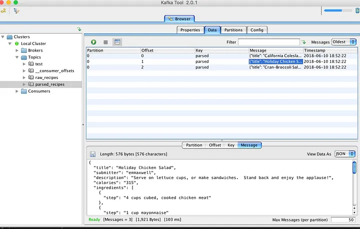
Task: Click the add connection icon in top toolbar
Action: 3,10
